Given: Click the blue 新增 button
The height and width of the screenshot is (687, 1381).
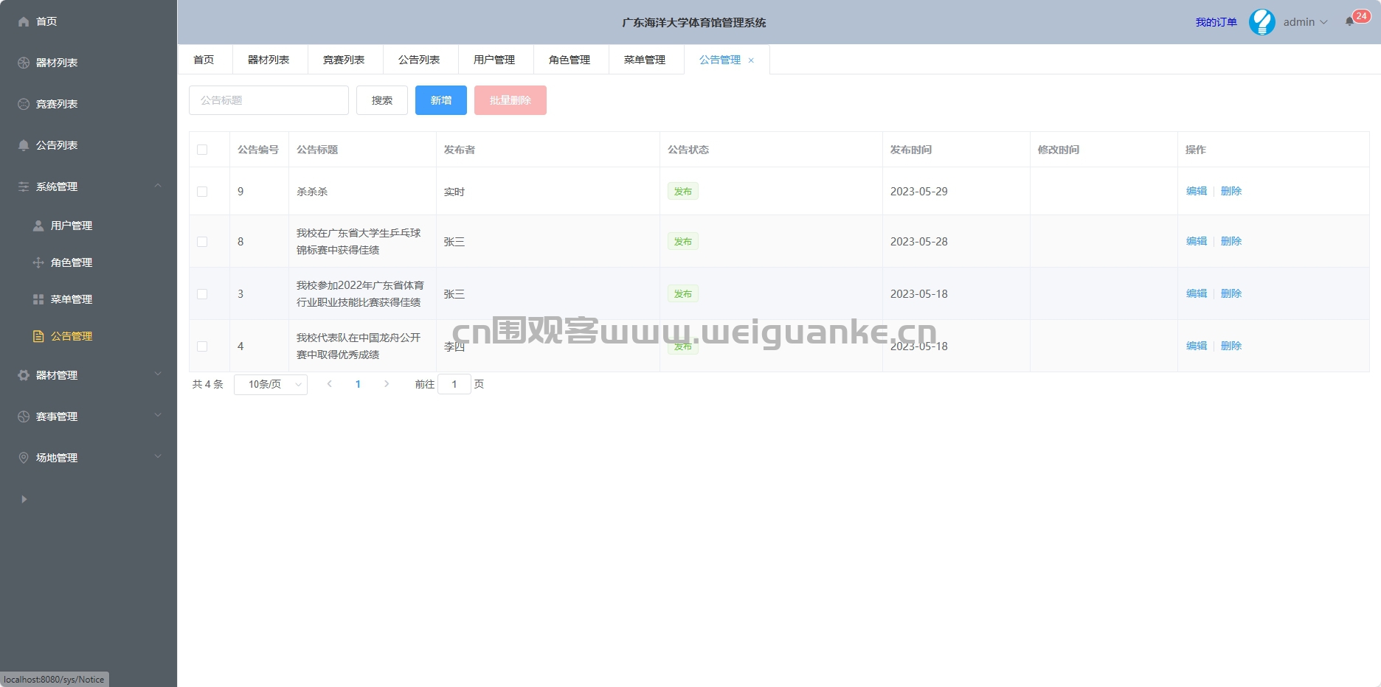Looking at the screenshot, I should (x=441, y=100).
